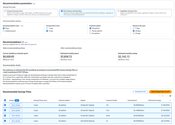The width and height of the screenshot is (175, 125).
Task: View details for mac2 plan
Action: 16,116
